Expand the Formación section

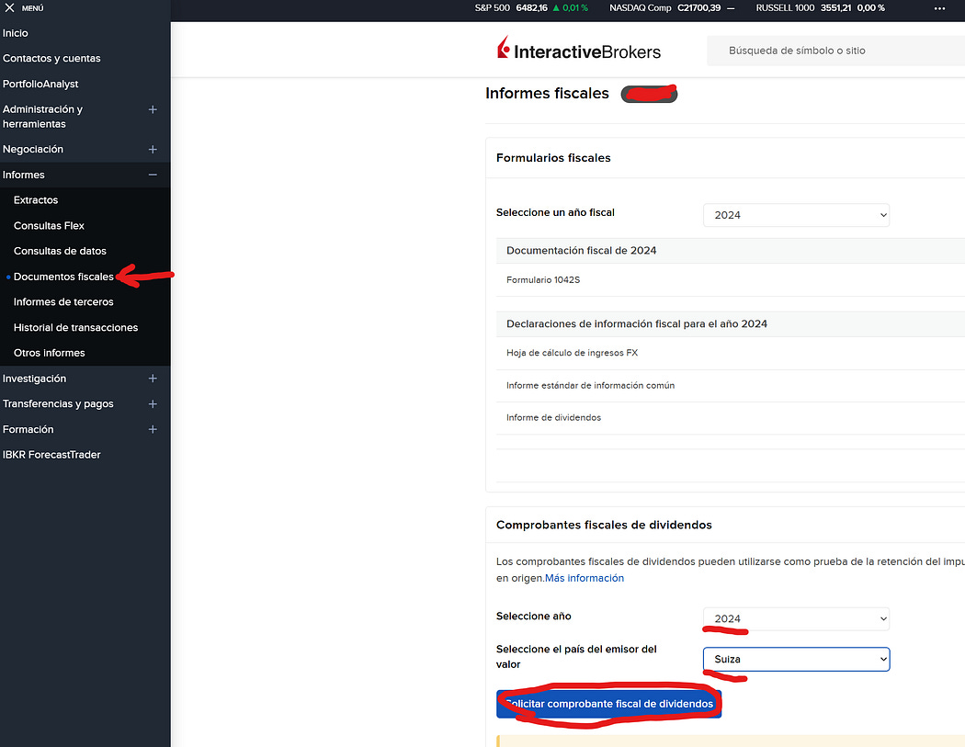(153, 429)
